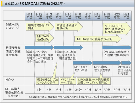The width and height of the screenshot is (135, 103).
Task: Click the MFCA開発・普及調査事業 label
Action: click(x=102, y=69)
